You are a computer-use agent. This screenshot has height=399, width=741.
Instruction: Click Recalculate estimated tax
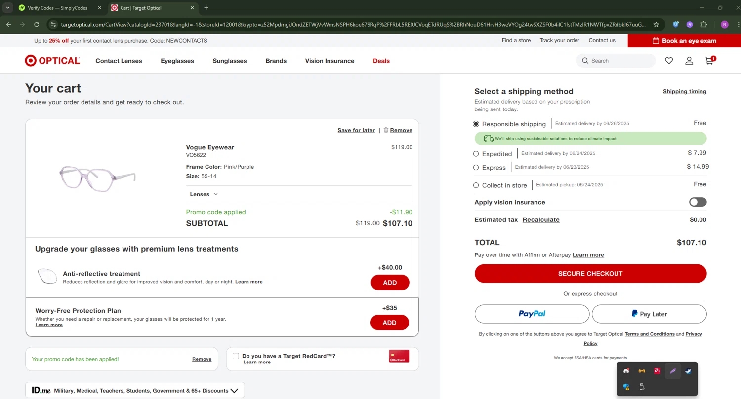coord(541,220)
